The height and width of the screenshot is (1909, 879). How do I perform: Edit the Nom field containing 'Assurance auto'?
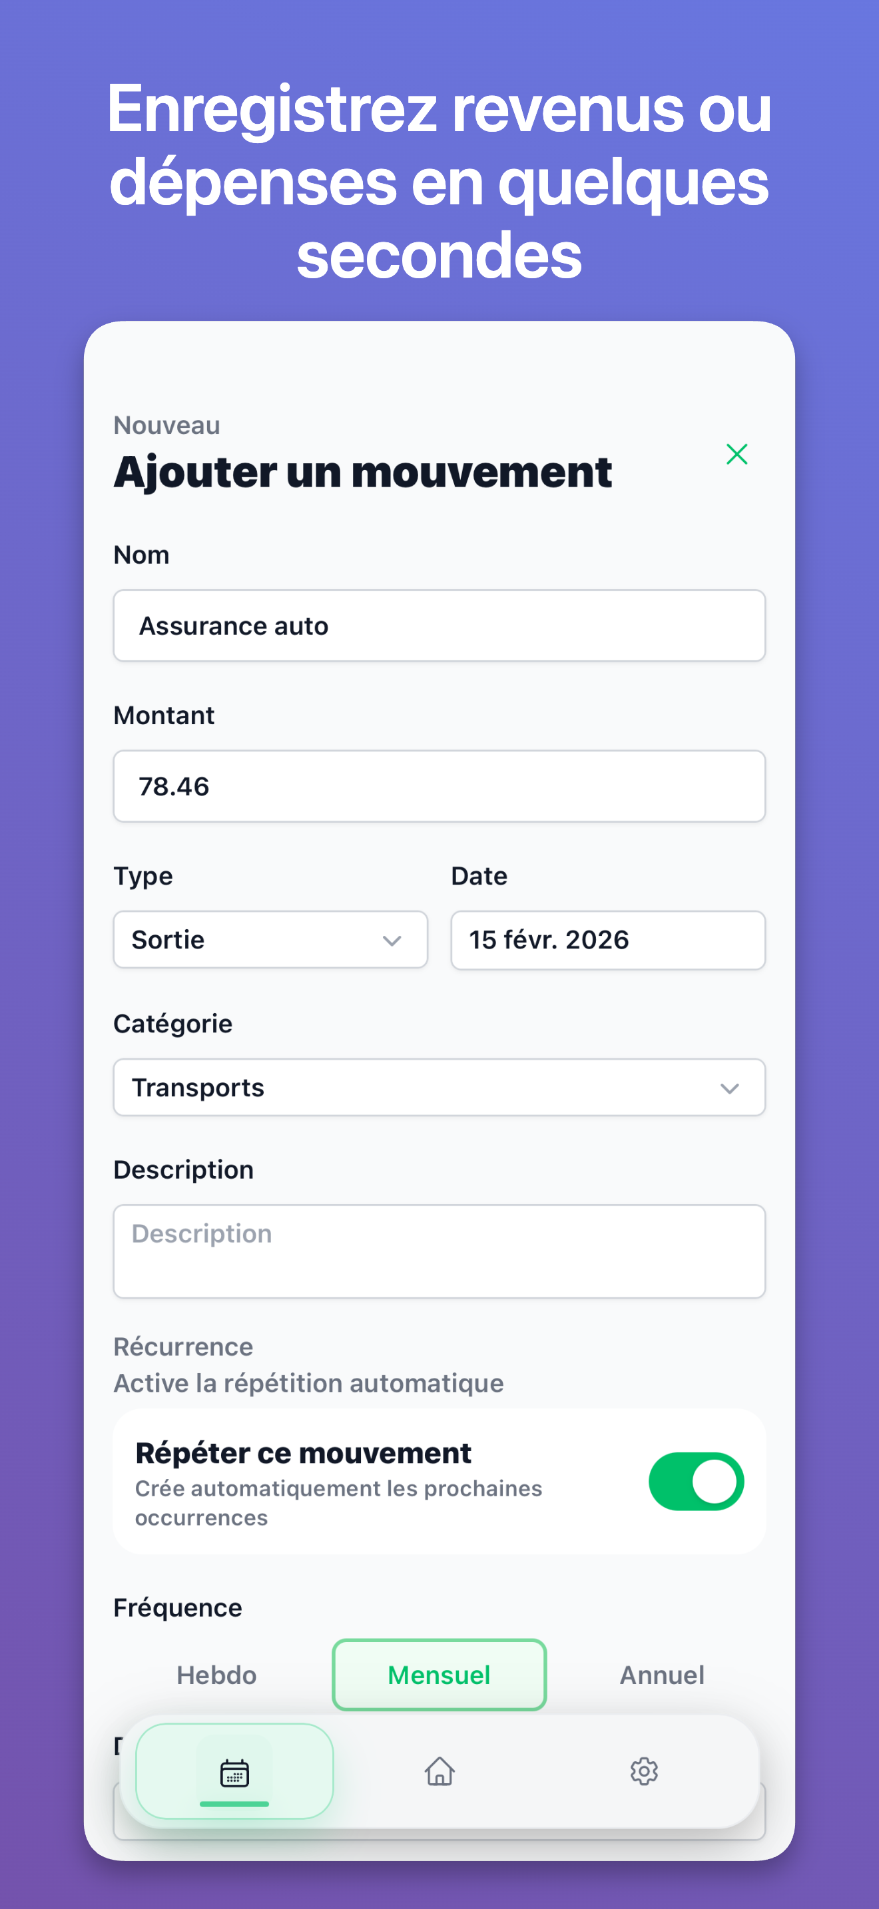(x=439, y=626)
